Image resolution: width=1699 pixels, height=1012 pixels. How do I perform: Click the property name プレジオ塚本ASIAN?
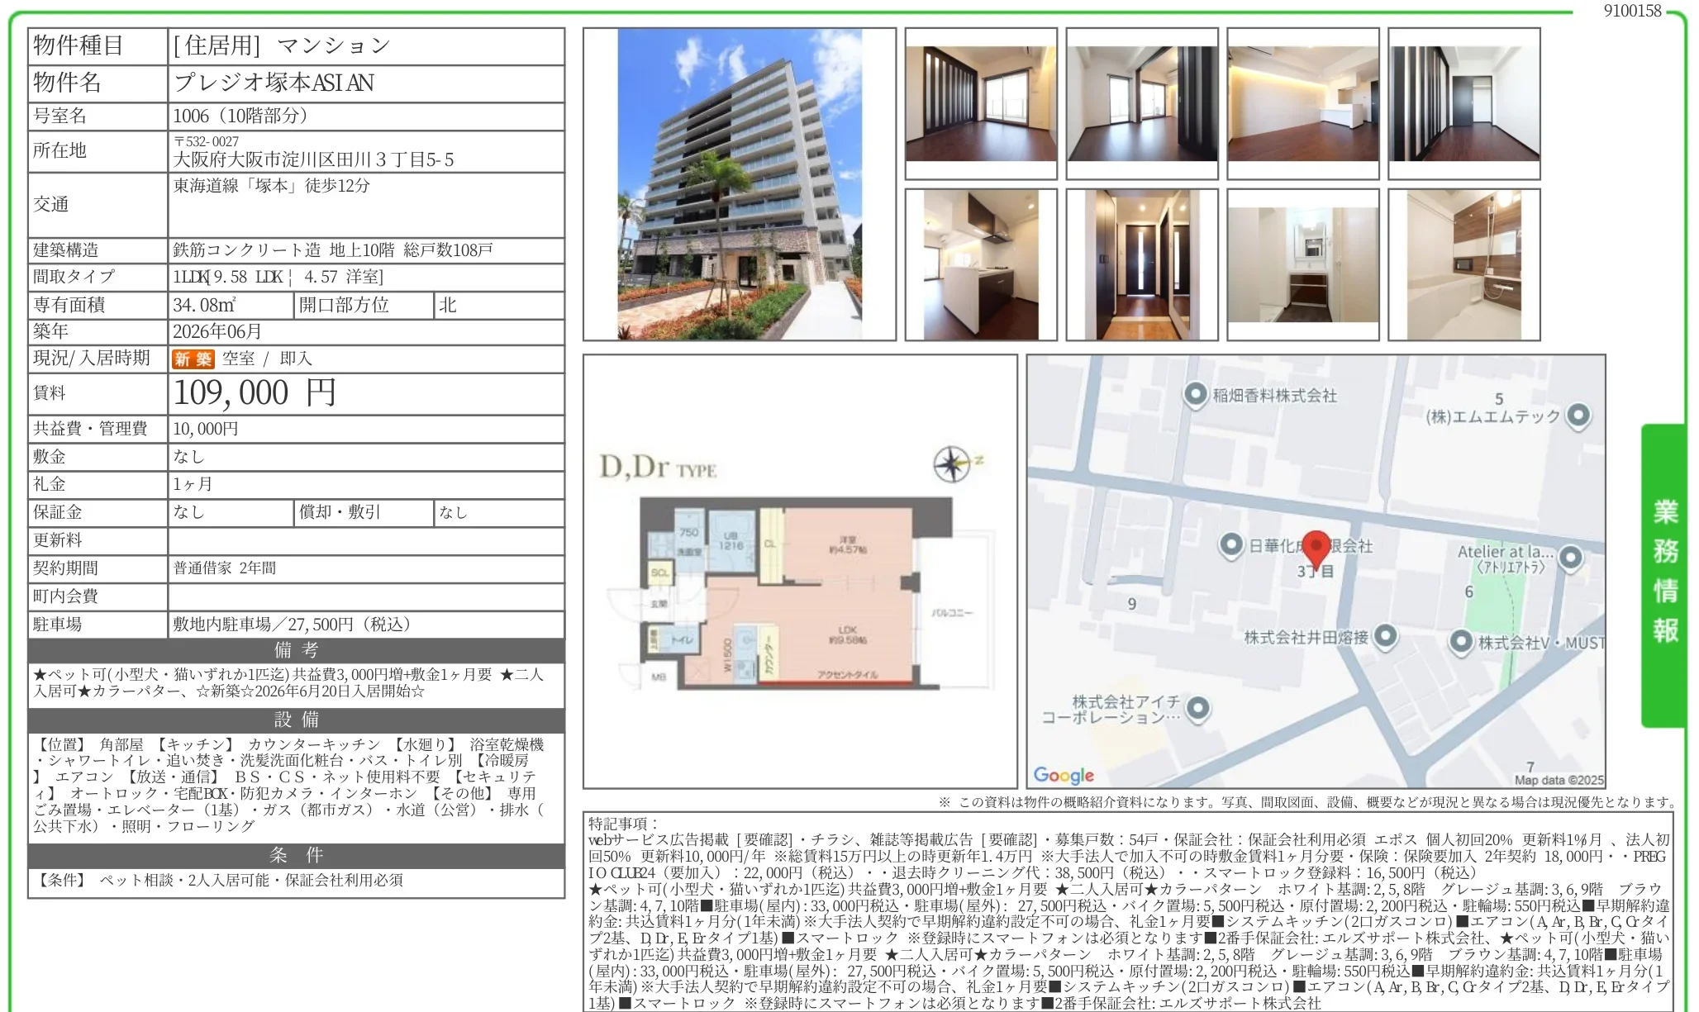click(274, 83)
